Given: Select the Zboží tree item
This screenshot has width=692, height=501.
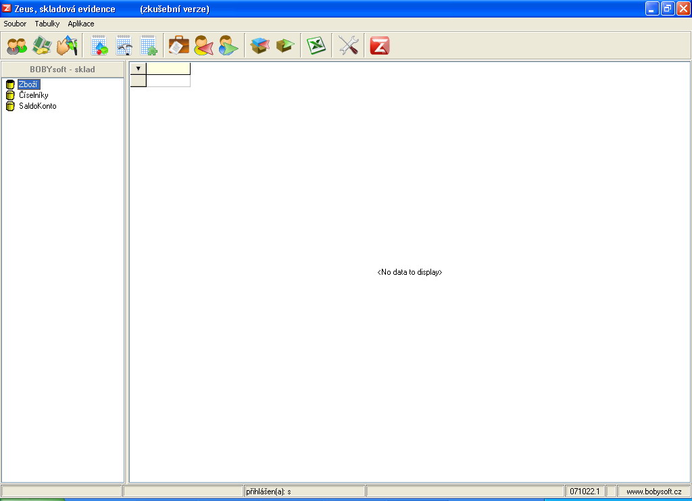Looking at the screenshot, I should (x=28, y=84).
